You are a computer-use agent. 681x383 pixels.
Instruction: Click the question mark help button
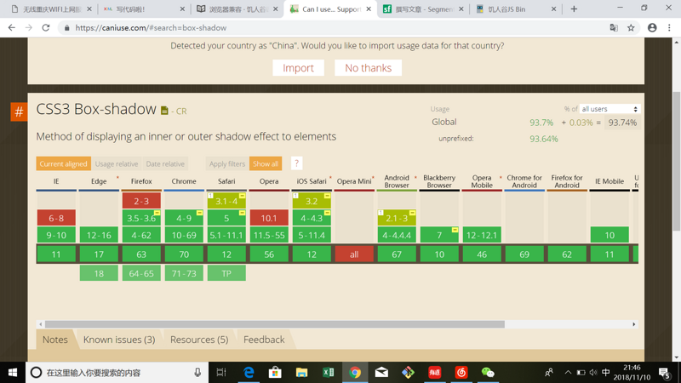tap(296, 163)
